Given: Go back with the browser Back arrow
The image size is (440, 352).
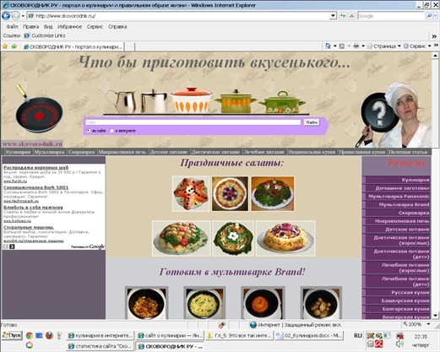Looking at the screenshot, I should (6, 16).
